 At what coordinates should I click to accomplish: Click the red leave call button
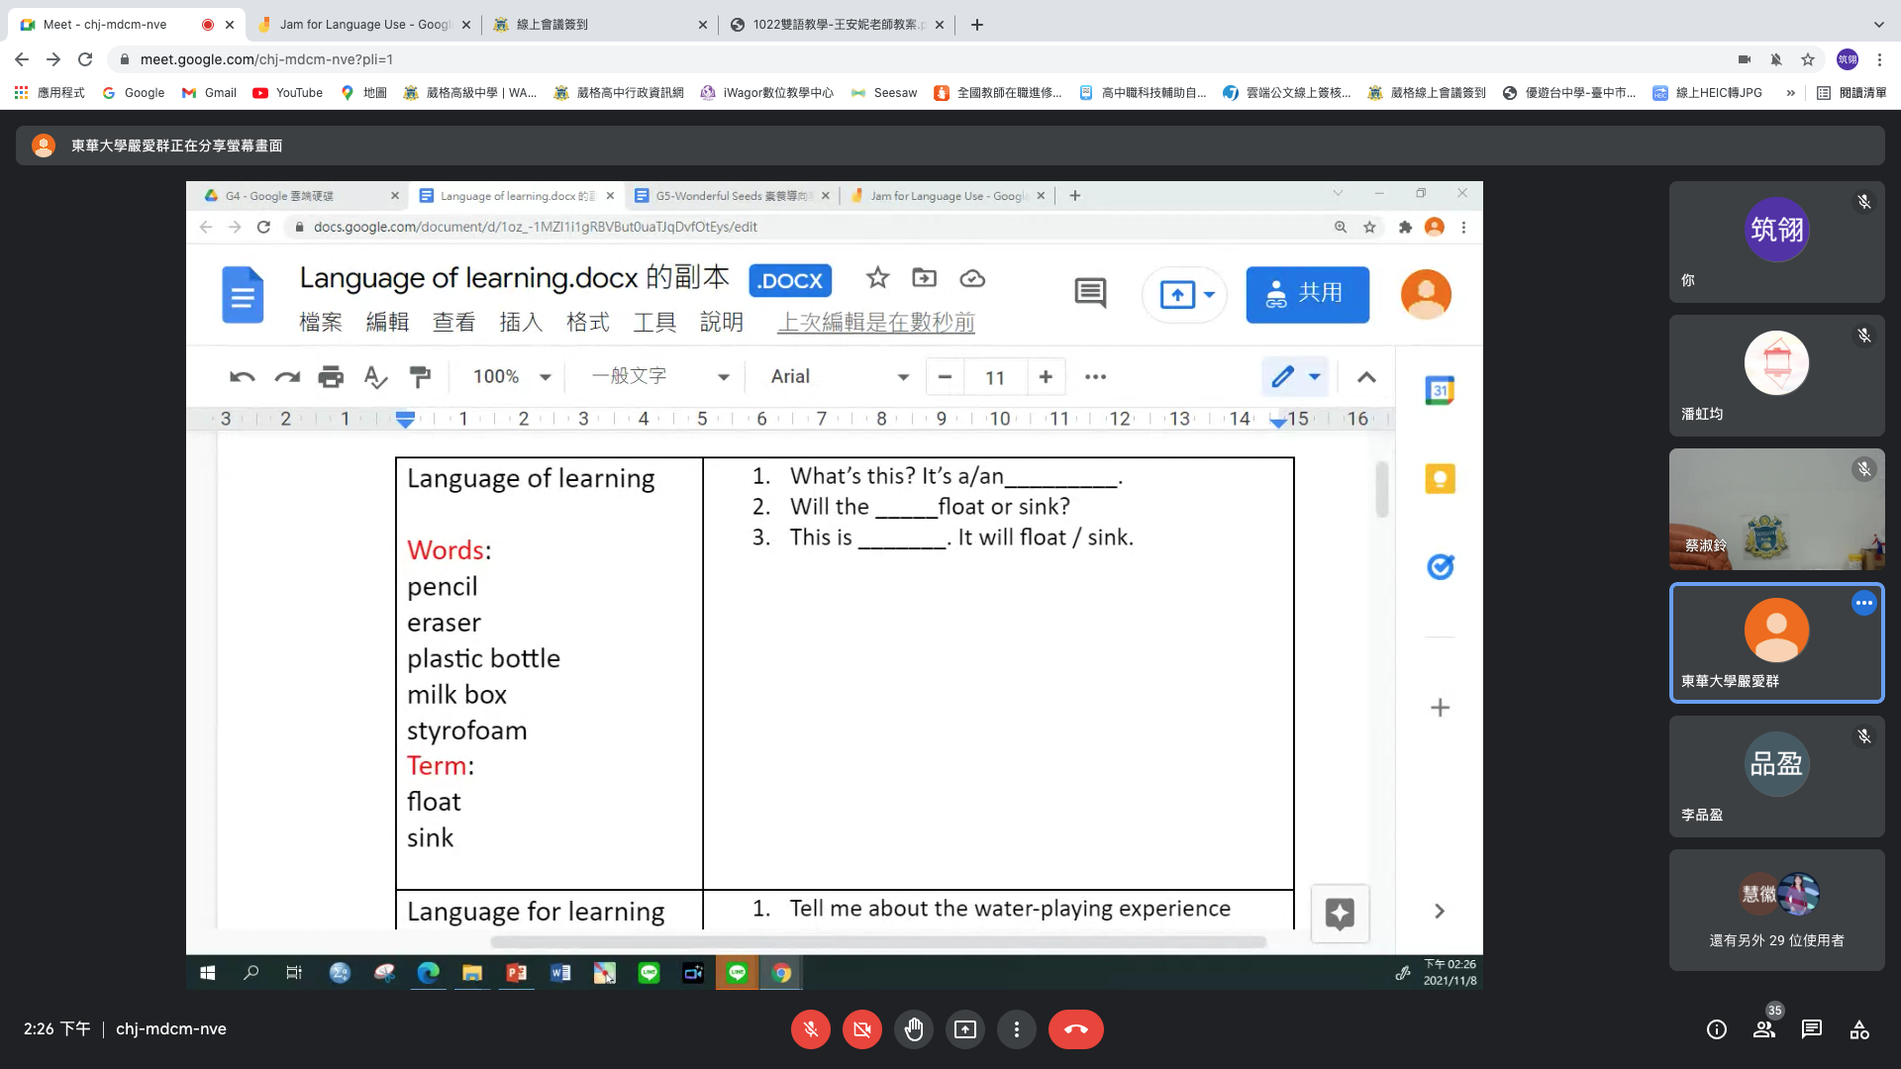(x=1075, y=1029)
